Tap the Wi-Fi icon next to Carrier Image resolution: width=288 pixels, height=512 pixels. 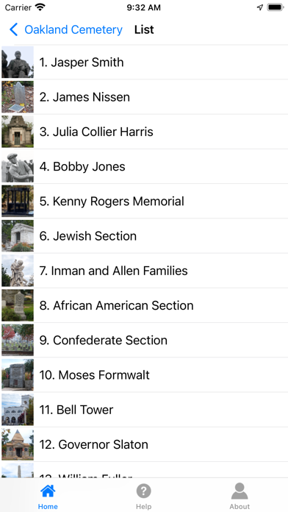[40, 7]
